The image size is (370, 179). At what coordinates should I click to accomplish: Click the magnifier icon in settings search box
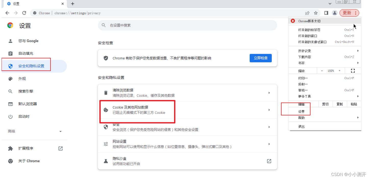click(104, 25)
